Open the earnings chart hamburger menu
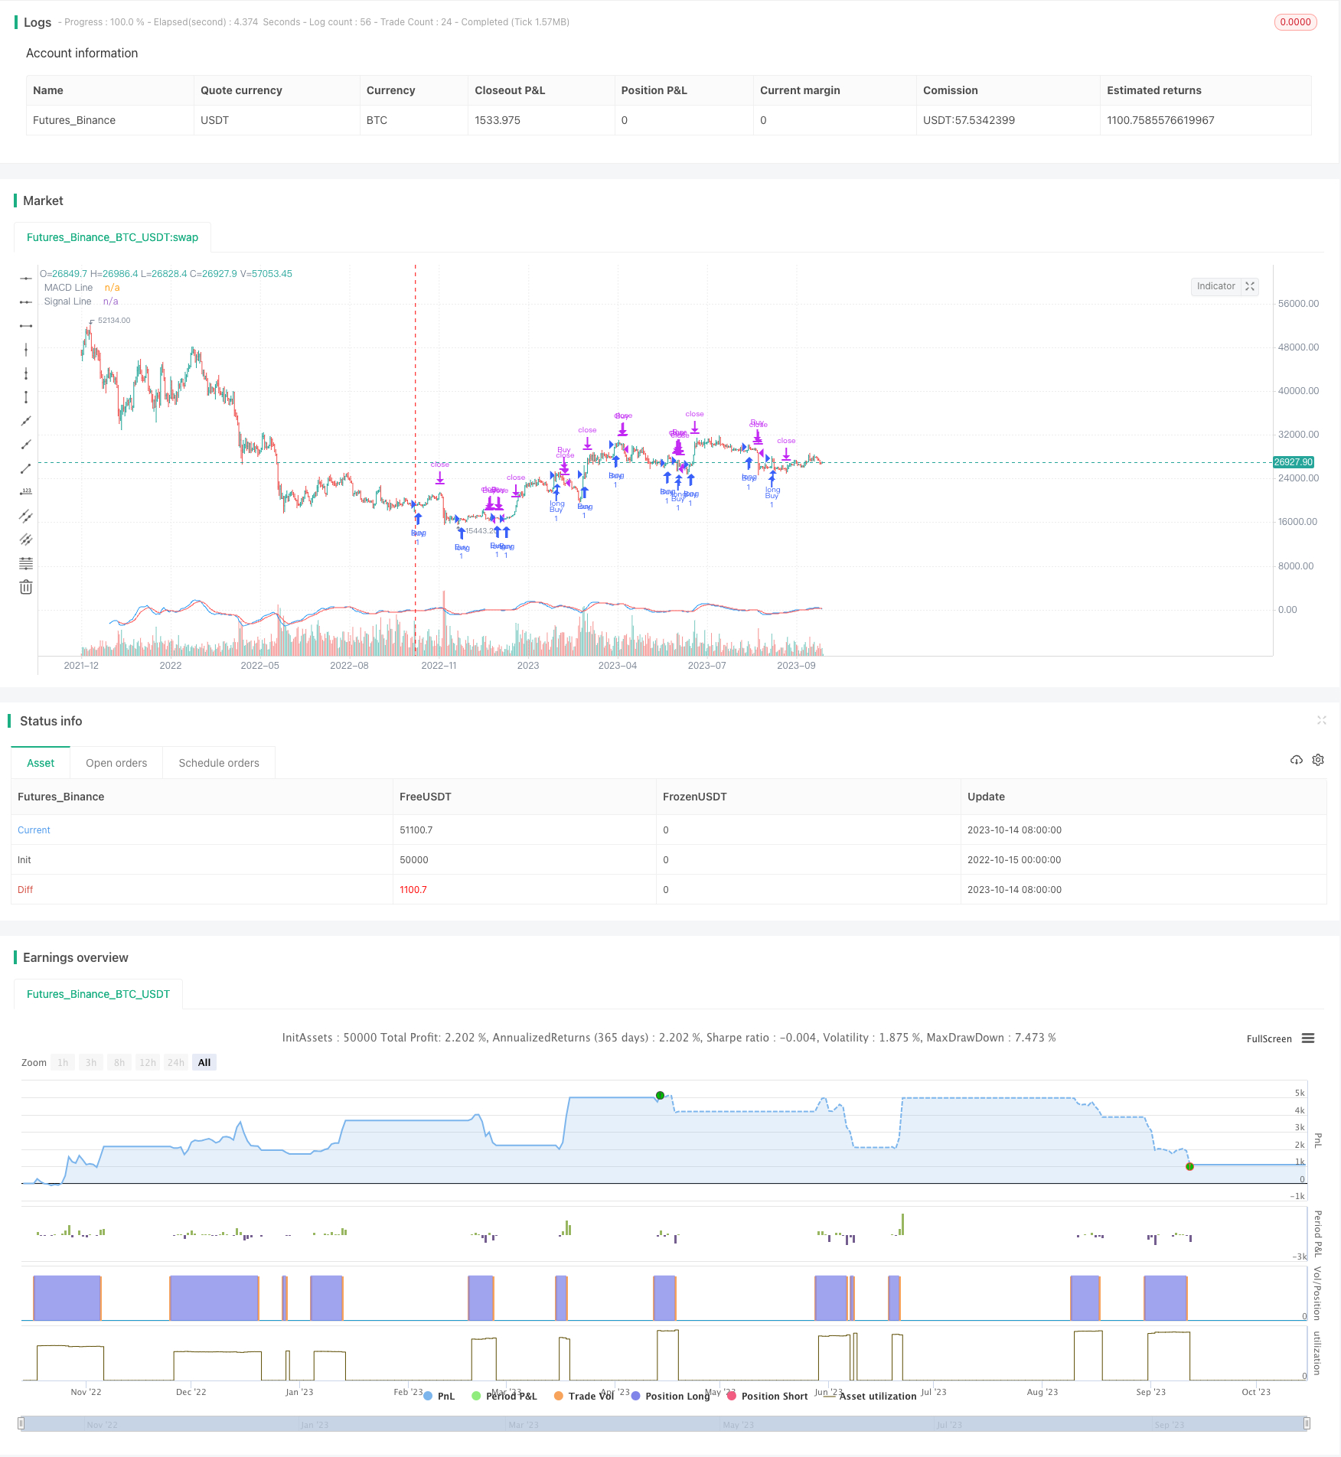 (1308, 1038)
